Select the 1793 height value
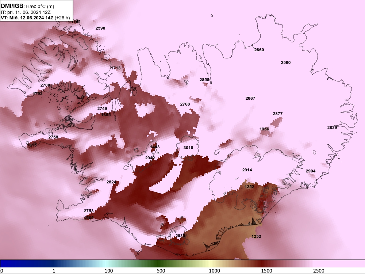365x274 pixels. point(38,94)
